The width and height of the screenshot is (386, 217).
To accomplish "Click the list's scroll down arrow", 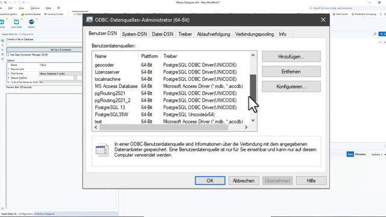I will 253,121.
